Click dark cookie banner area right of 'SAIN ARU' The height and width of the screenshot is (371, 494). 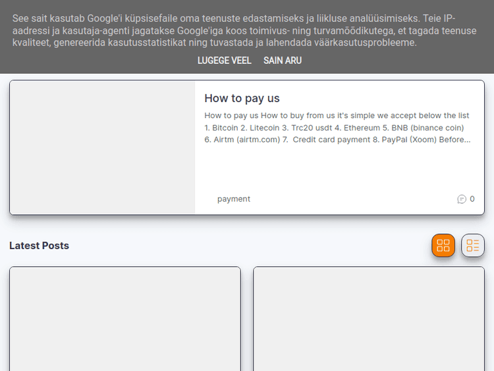(395, 60)
